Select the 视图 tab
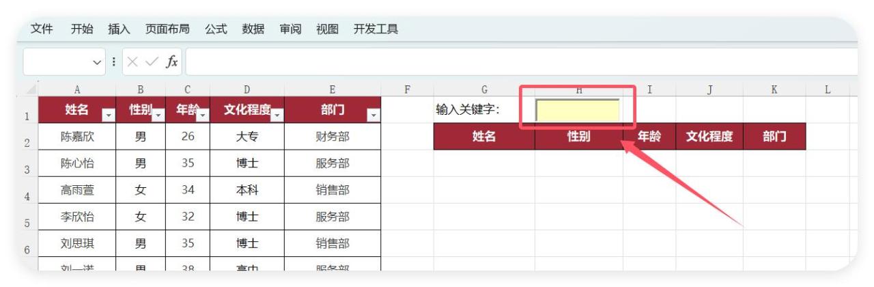Screen dimensions: 874x287 click(x=327, y=29)
